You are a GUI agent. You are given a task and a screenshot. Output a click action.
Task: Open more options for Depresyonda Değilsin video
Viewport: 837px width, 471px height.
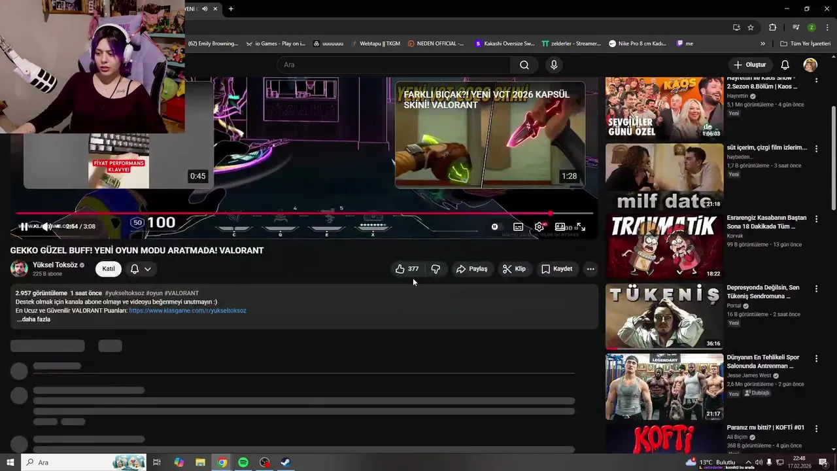(816, 288)
